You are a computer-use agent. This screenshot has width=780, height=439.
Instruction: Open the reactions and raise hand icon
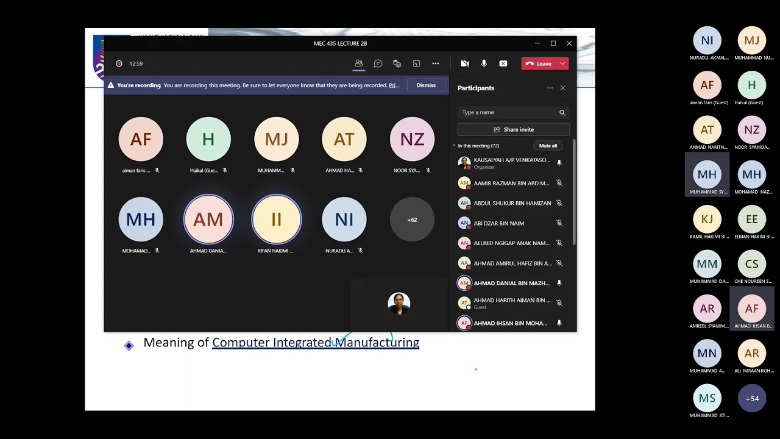click(x=397, y=63)
